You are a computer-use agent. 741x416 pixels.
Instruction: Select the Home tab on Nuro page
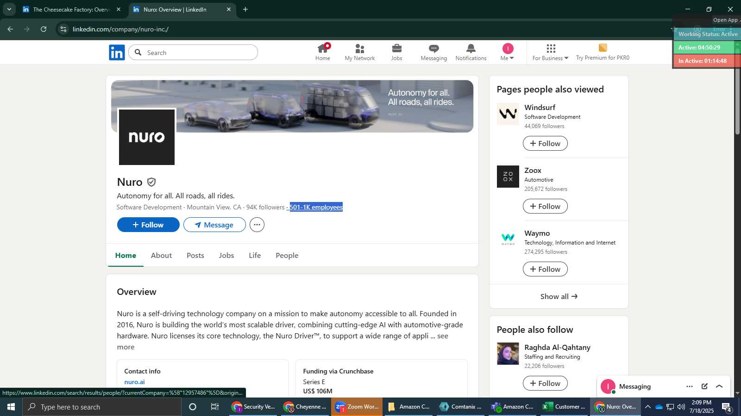point(126,255)
